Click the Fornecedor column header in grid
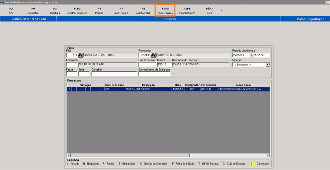This screenshot has height=170, width=330. [x=209, y=85]
